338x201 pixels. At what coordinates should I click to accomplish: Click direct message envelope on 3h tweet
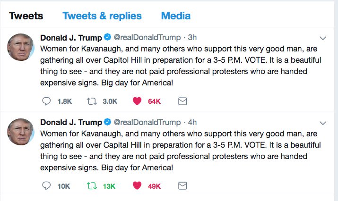[x=182, y=101]
